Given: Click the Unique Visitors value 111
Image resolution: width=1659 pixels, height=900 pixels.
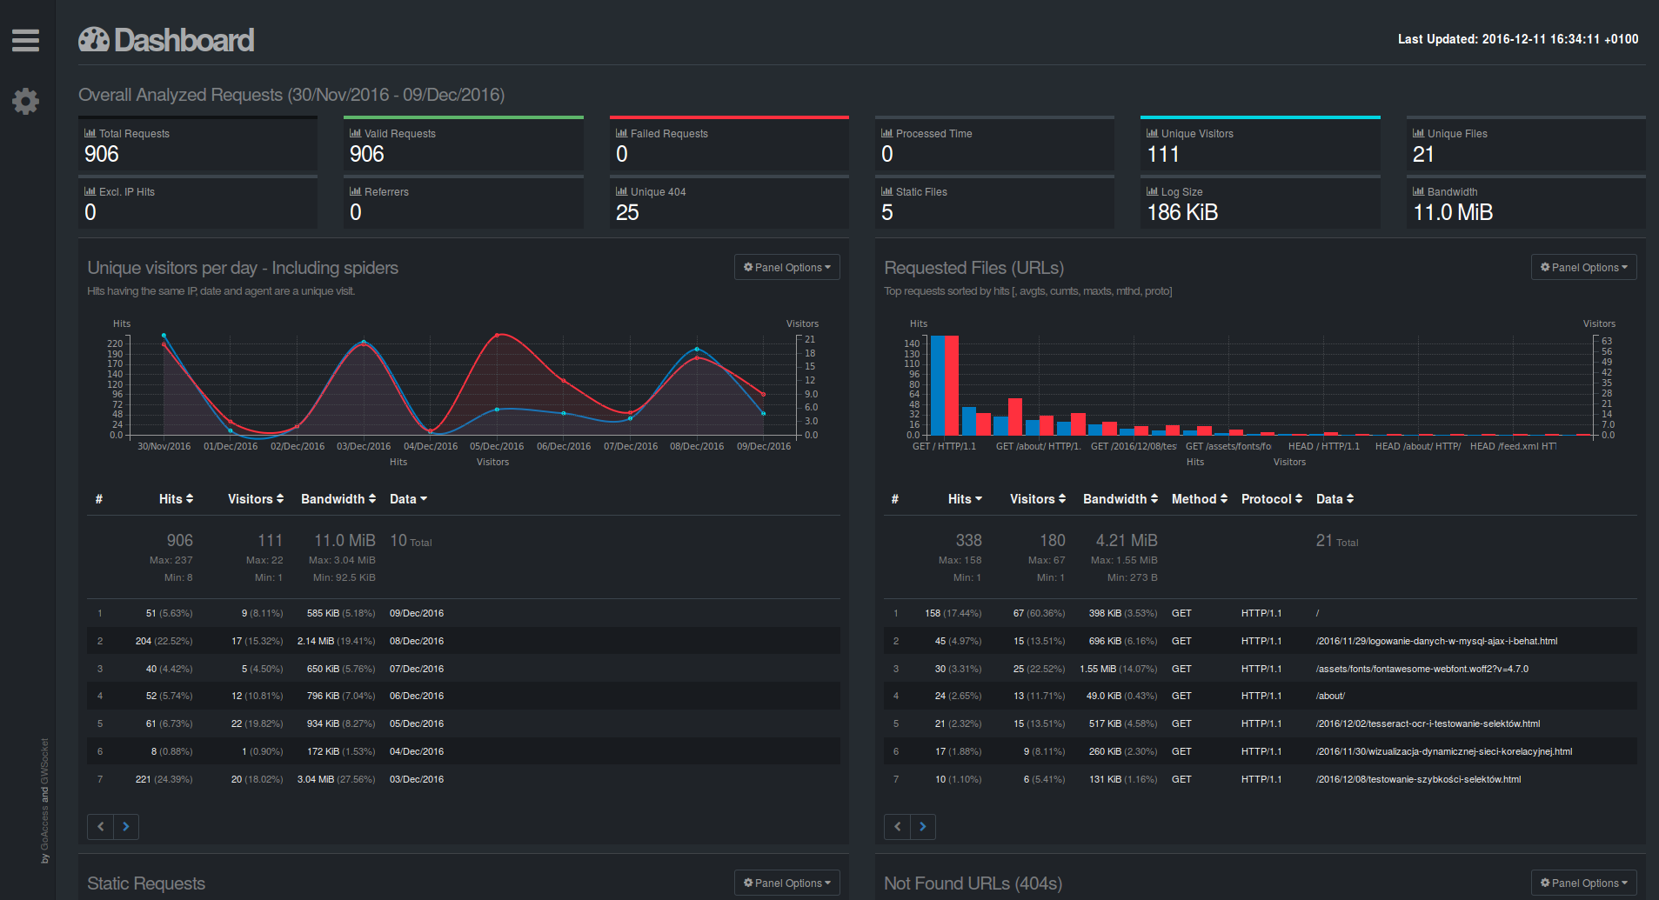Looking at the screenshot, I should tap(1163, 155).
